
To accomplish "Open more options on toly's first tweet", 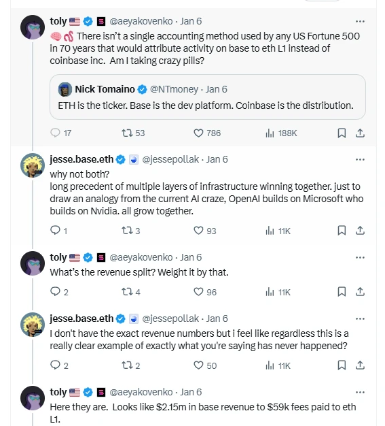I will [x=360, y=21].
